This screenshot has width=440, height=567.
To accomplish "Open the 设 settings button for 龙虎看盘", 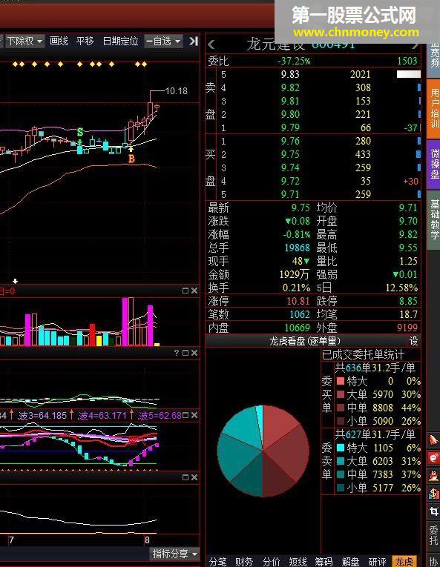I will [413, 341].
